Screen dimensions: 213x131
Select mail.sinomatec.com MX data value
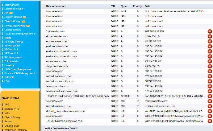[x=156, y=101]
